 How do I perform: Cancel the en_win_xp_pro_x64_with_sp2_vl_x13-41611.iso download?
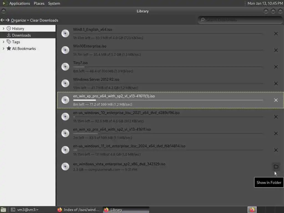coord(276,133)
